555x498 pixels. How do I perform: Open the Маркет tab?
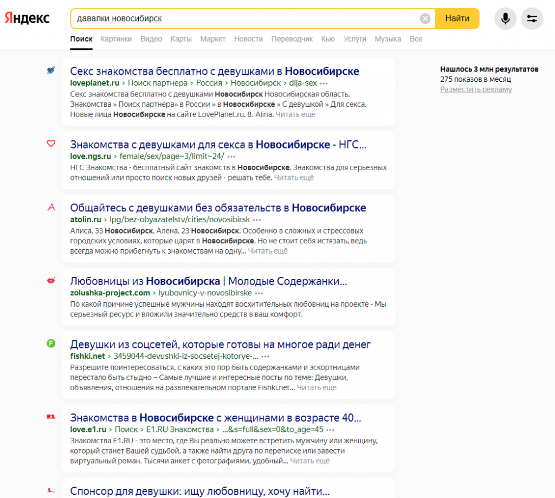[212, 39]
